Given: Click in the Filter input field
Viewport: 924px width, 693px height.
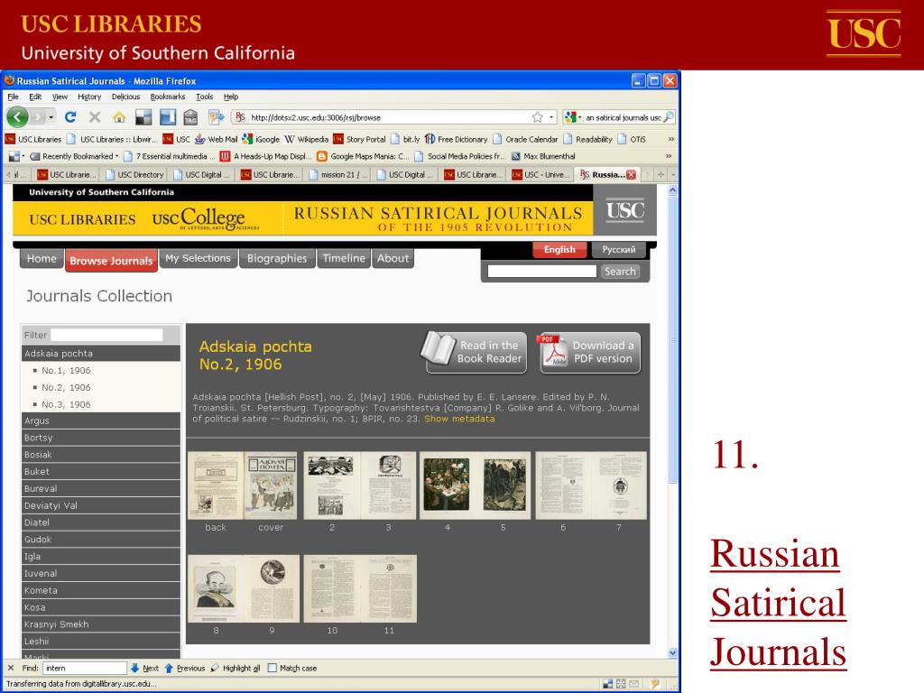Looking at the screenshot, I should tap(106, 335).
